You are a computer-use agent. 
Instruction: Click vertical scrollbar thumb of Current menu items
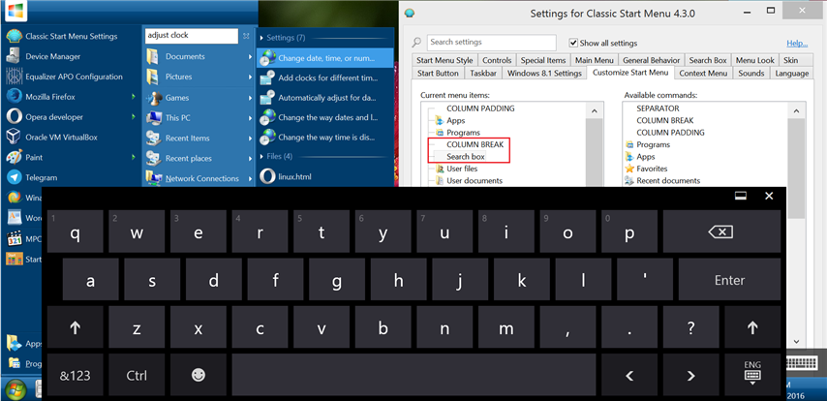point(594,153)
